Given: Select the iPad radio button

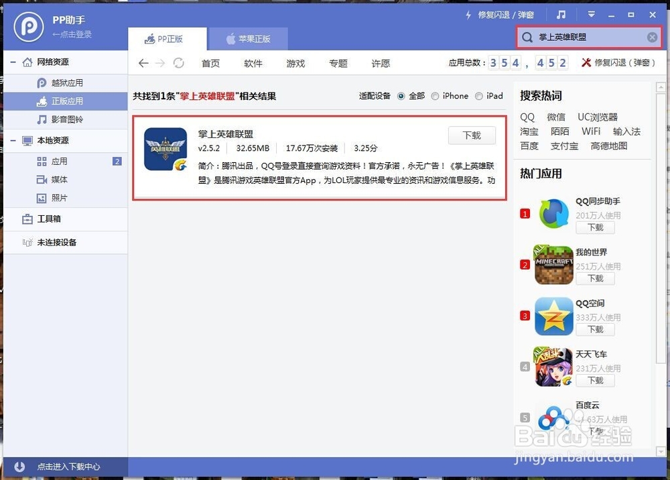Looking at the screenshot, I should tap(479, 96).
